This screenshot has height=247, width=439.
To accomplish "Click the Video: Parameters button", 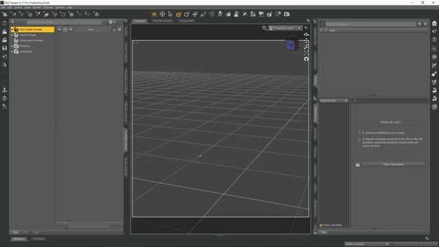I will tap(393, 165).
